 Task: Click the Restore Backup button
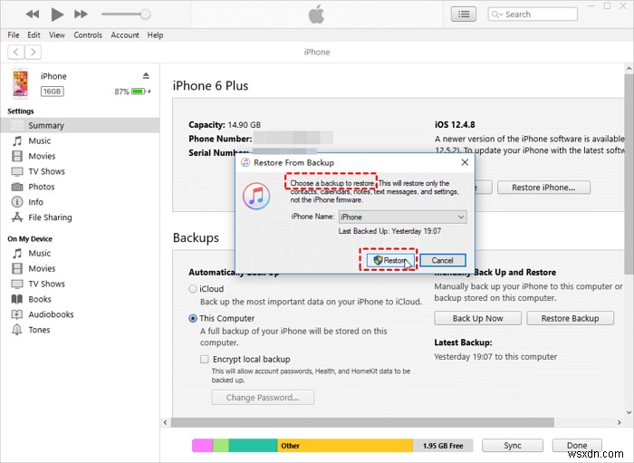570,318
